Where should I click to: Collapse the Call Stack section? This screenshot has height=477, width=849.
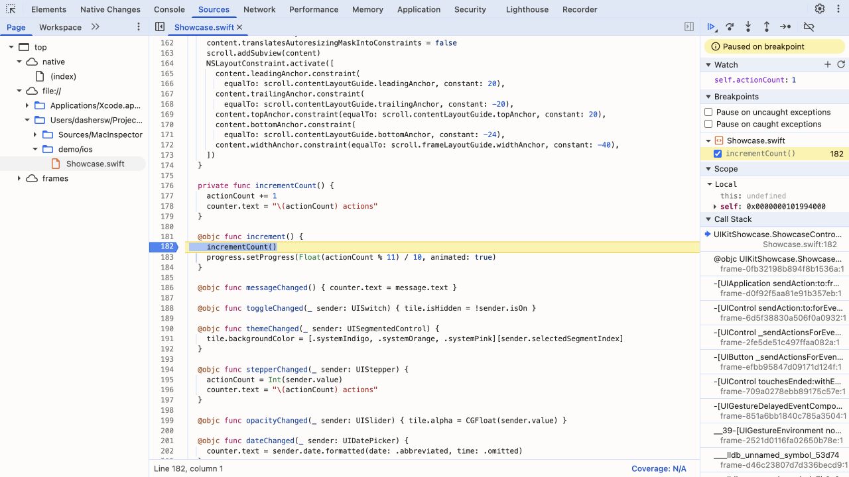click(708, 219)
